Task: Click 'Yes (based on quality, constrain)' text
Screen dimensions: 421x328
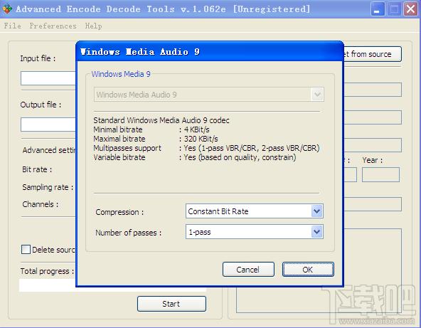Action: 240,157
